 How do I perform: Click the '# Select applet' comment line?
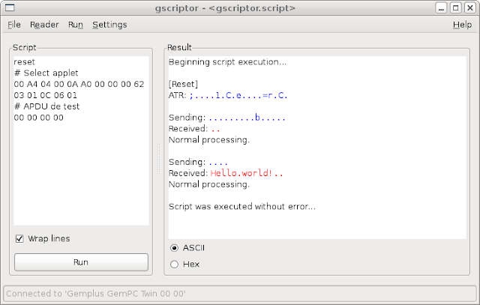click(x=46, y=73)
